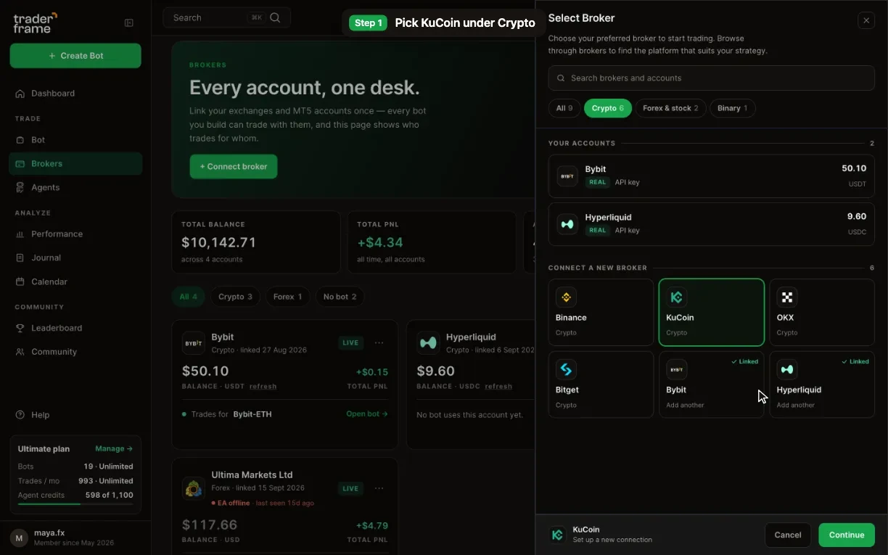Click the Leaderboard trophy icon
This screenshot has width=888, height=555.
(x=20, y=328)
